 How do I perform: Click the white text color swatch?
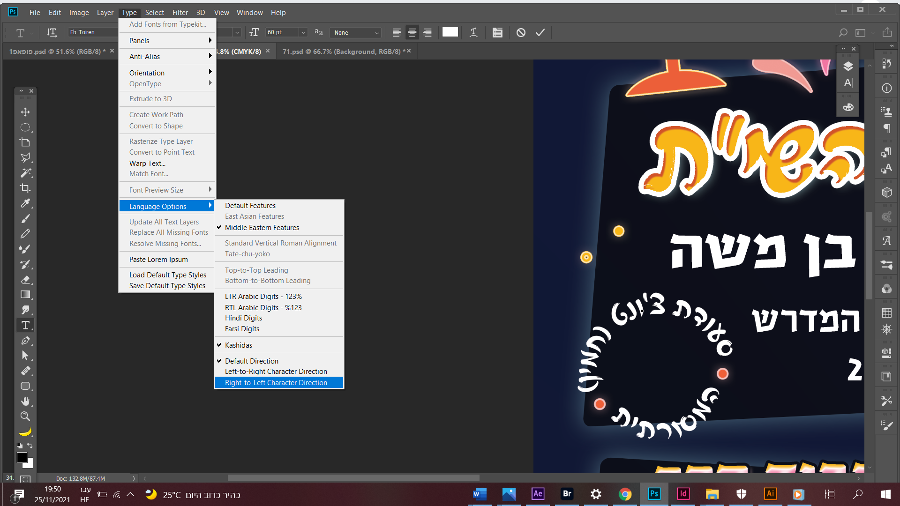coord(450,32)
